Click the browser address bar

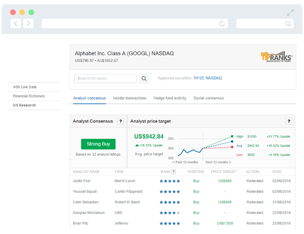pyautogui.click(x=135, y=23)
